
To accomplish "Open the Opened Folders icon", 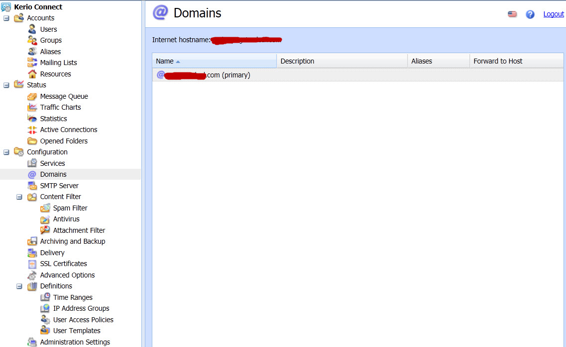I will [32, 141].
